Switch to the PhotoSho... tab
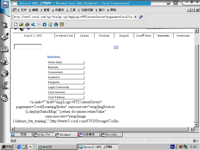Viewport: 200px width, 150px height. (111, 135)
